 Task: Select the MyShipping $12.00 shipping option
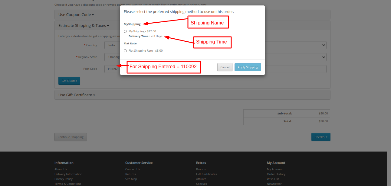pos(125,31)
